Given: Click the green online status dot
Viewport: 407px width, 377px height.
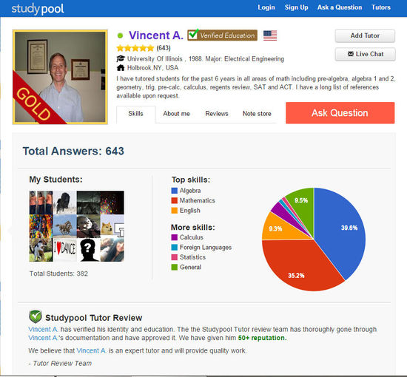Looking at the screenshot, I should [120, 35].
